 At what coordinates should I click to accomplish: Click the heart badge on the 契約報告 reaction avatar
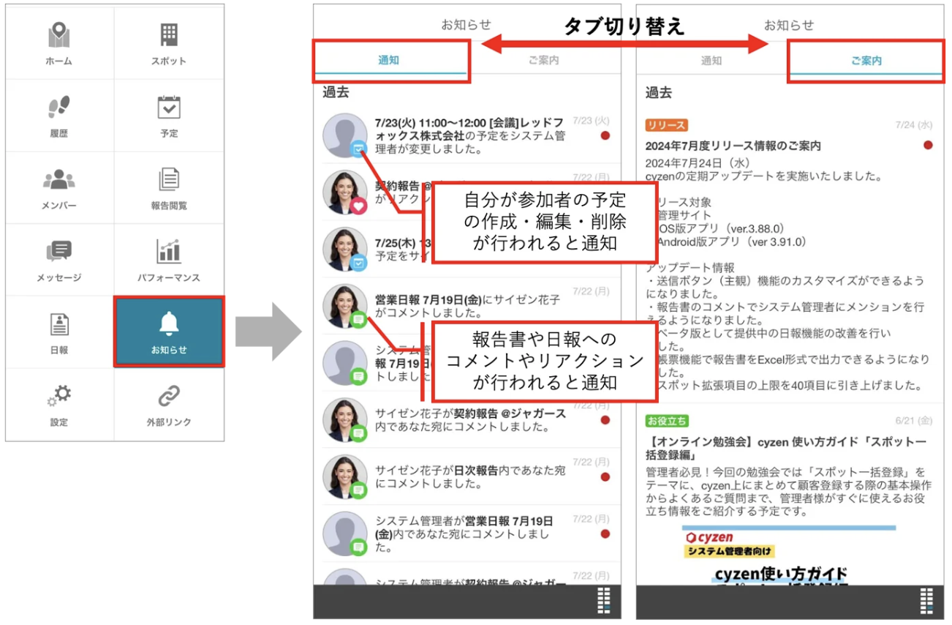[x=358, y=206]
